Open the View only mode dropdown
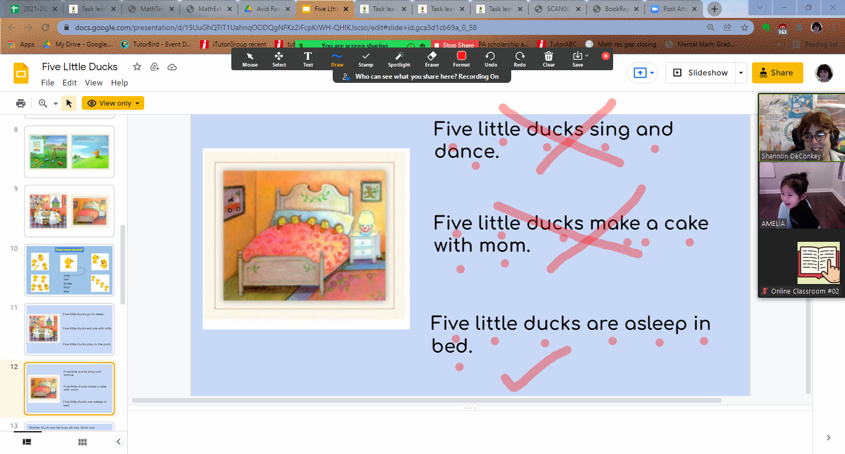845x454 pixels. click(113, 103)
